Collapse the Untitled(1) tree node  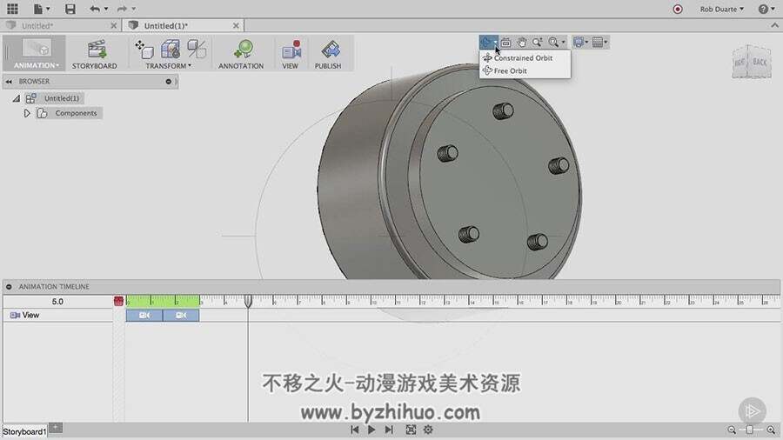(17, 99)
